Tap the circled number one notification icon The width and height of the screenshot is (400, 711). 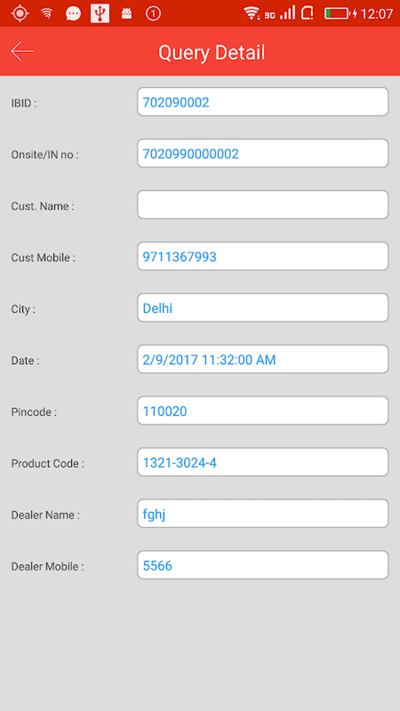coord(153,14)
